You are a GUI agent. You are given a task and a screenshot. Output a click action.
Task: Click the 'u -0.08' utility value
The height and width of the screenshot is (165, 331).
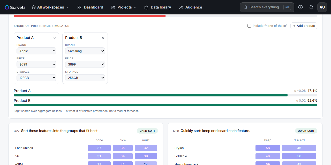click(x=300, y=91)
